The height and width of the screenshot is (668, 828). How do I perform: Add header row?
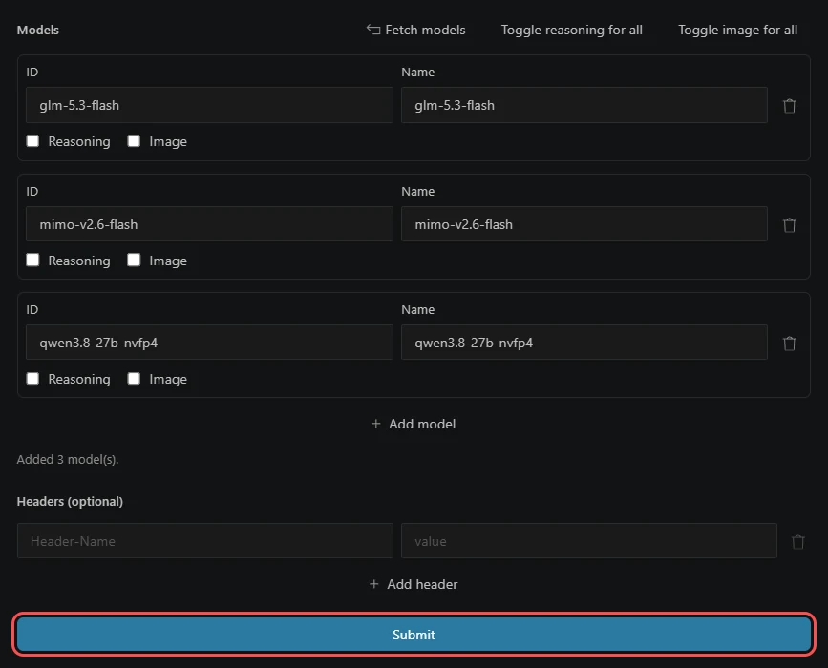tap(414, 584)
